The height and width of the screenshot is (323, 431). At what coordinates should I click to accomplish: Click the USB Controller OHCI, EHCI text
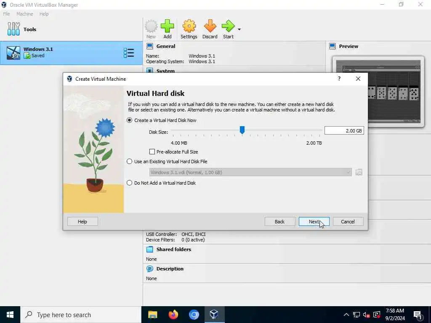point(176,234)
